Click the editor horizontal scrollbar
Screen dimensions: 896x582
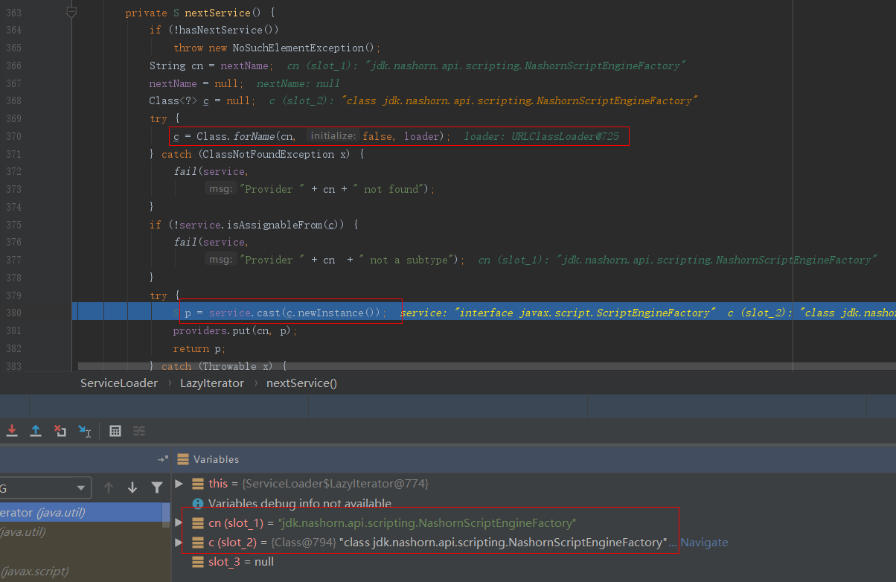click(x=447, y=366)
